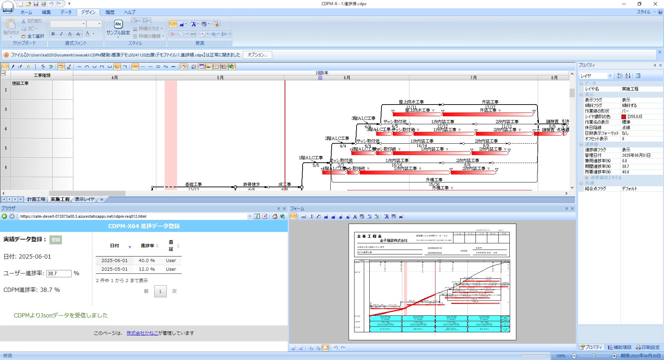The width and height of the screenshot is (664, 360).
Task: Select the wave line style tool
Action: point(166,67)
